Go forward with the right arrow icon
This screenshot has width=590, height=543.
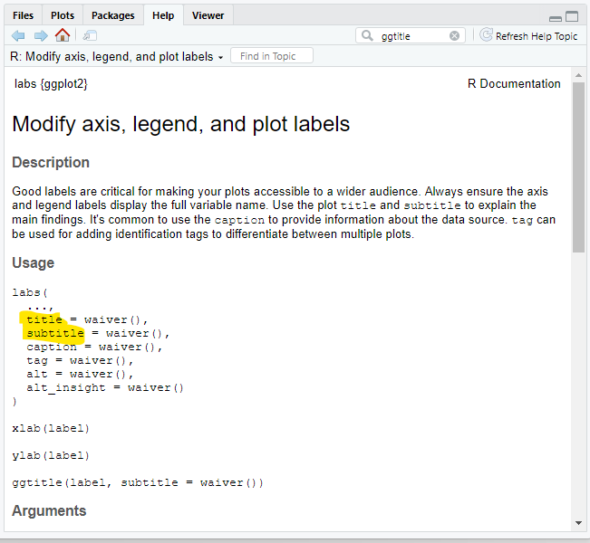[x=41, y=35]
